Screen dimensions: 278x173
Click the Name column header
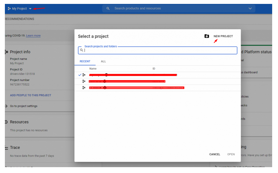93,69
